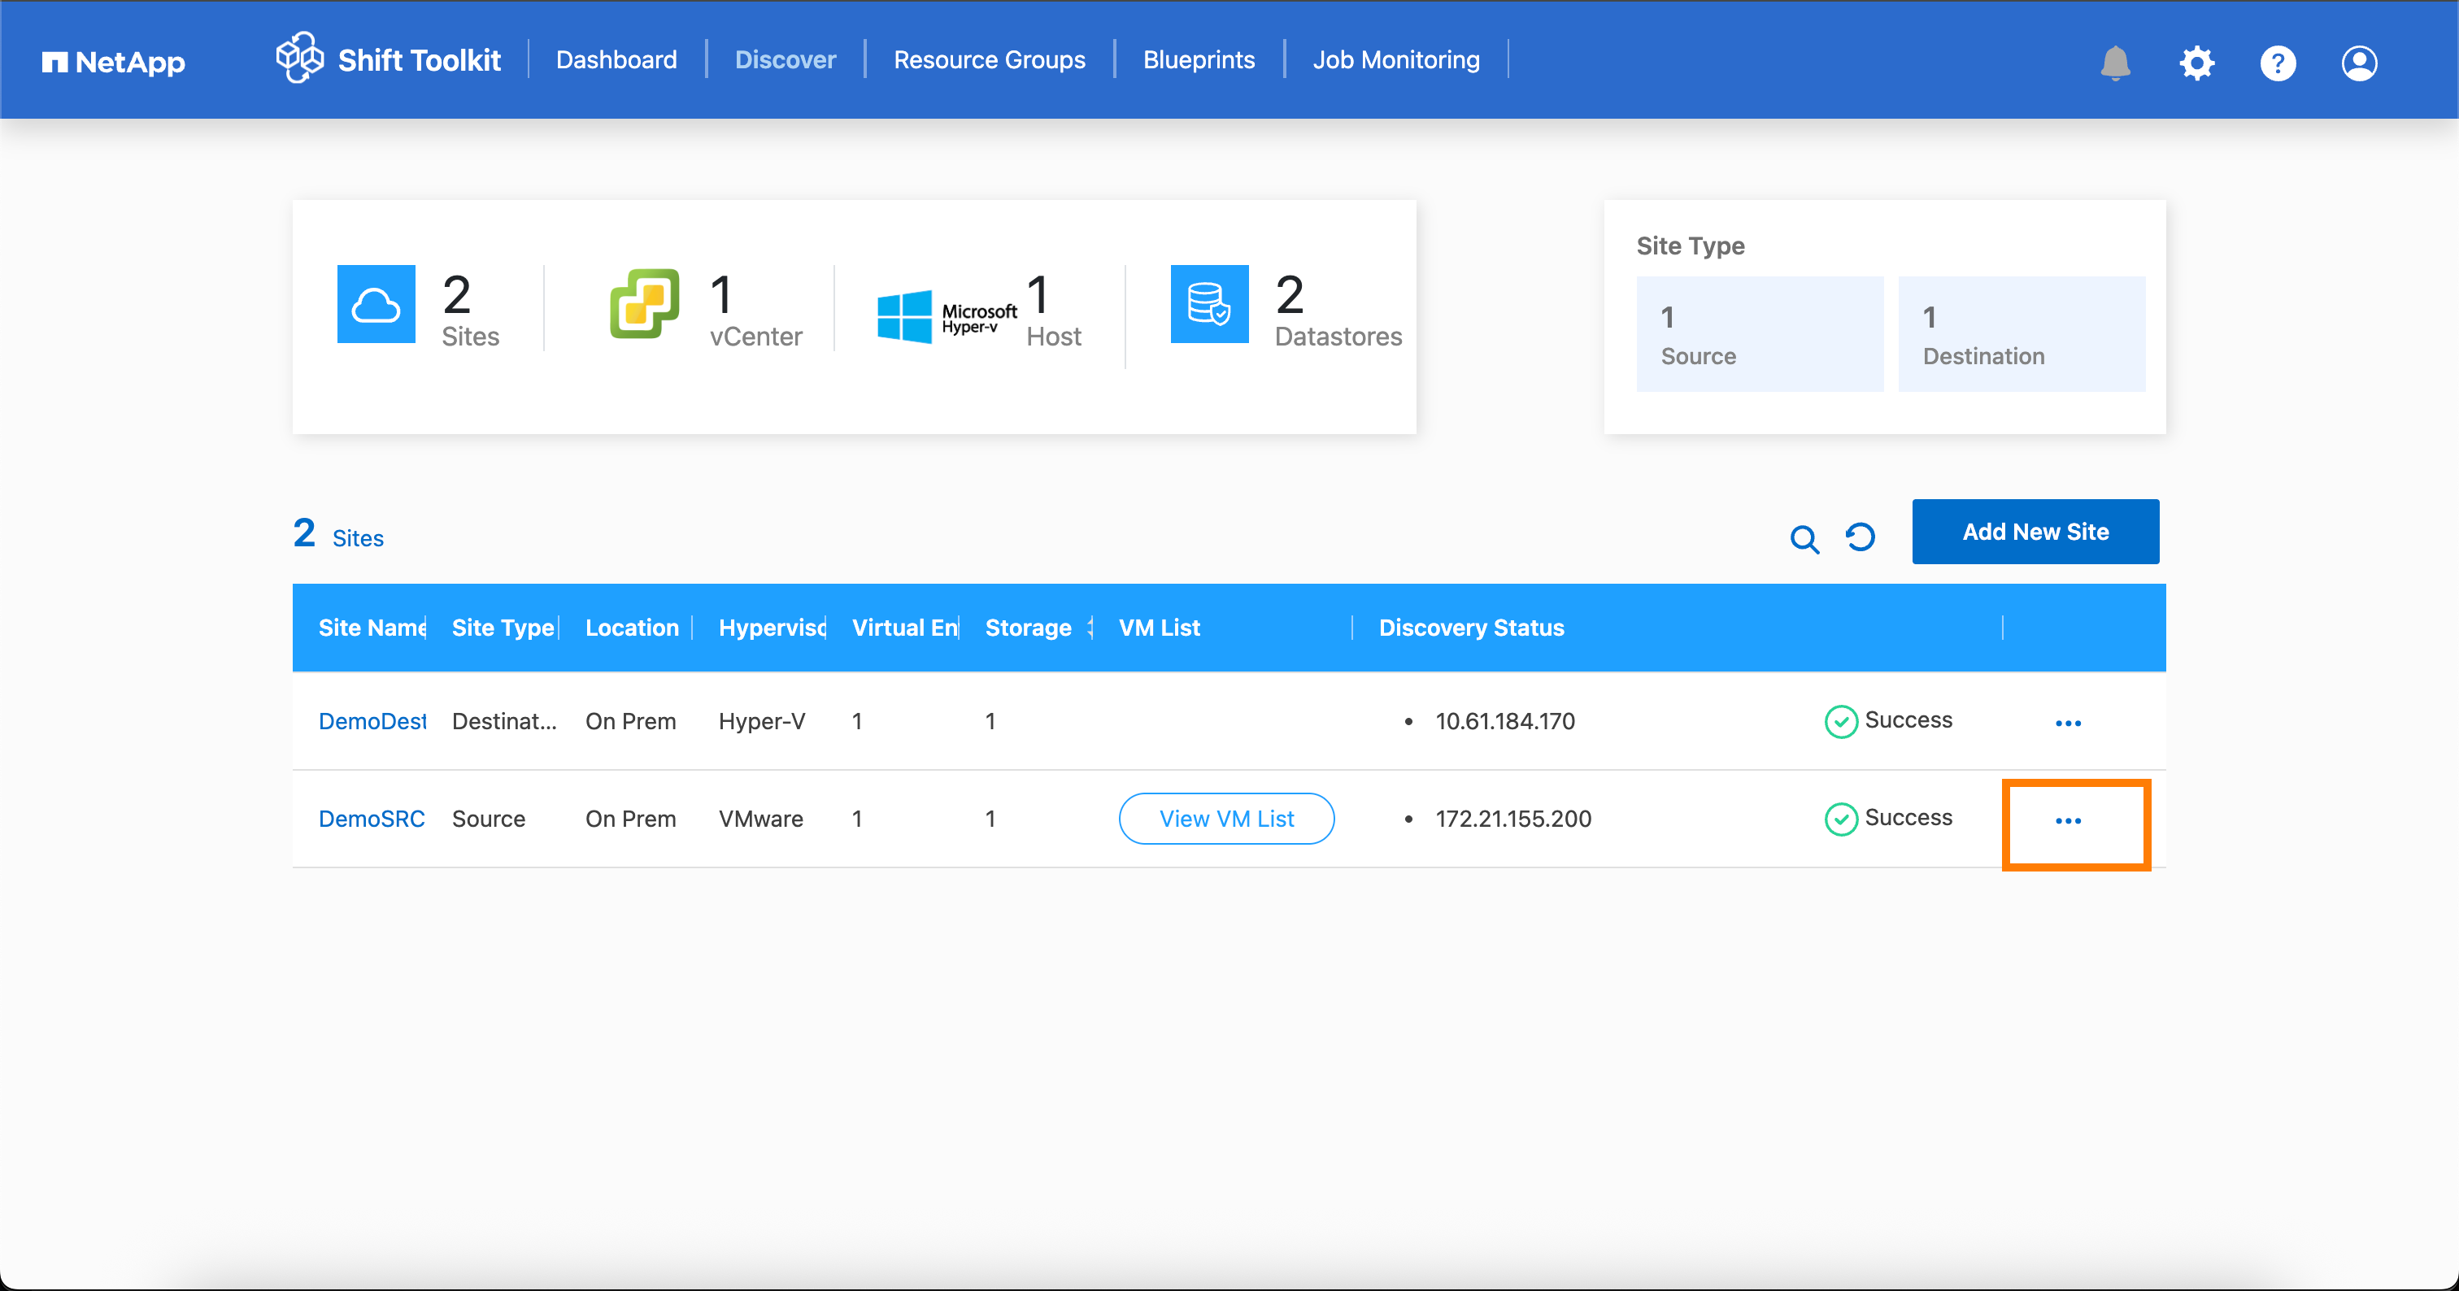
Task: Click the Success text in DemoDest row
Action: point(1908,720)
